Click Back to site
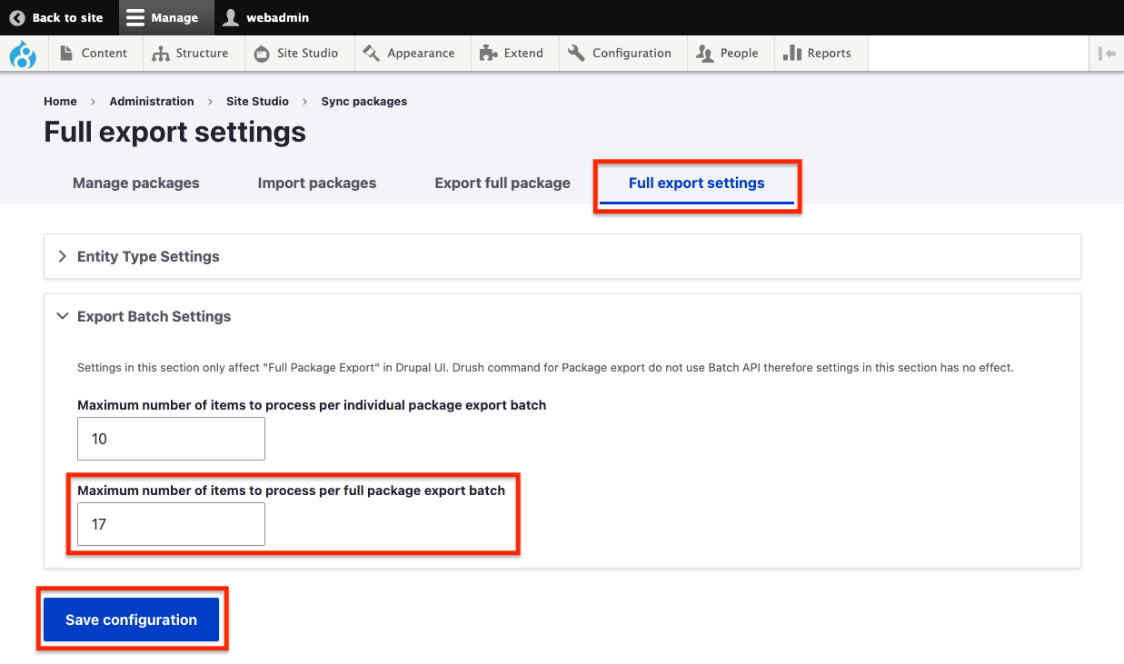Image resolution: width=1124 pixels, height=664 pixels. [56, 17]
